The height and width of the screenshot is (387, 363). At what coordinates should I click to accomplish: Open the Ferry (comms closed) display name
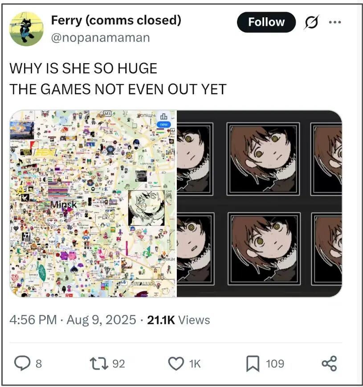116,20
